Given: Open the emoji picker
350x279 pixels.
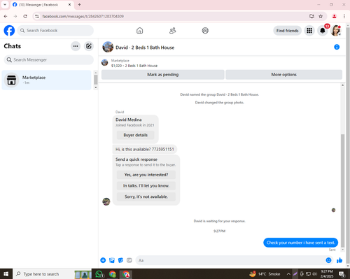Looking at the screenshot, I should coord(328,260).
